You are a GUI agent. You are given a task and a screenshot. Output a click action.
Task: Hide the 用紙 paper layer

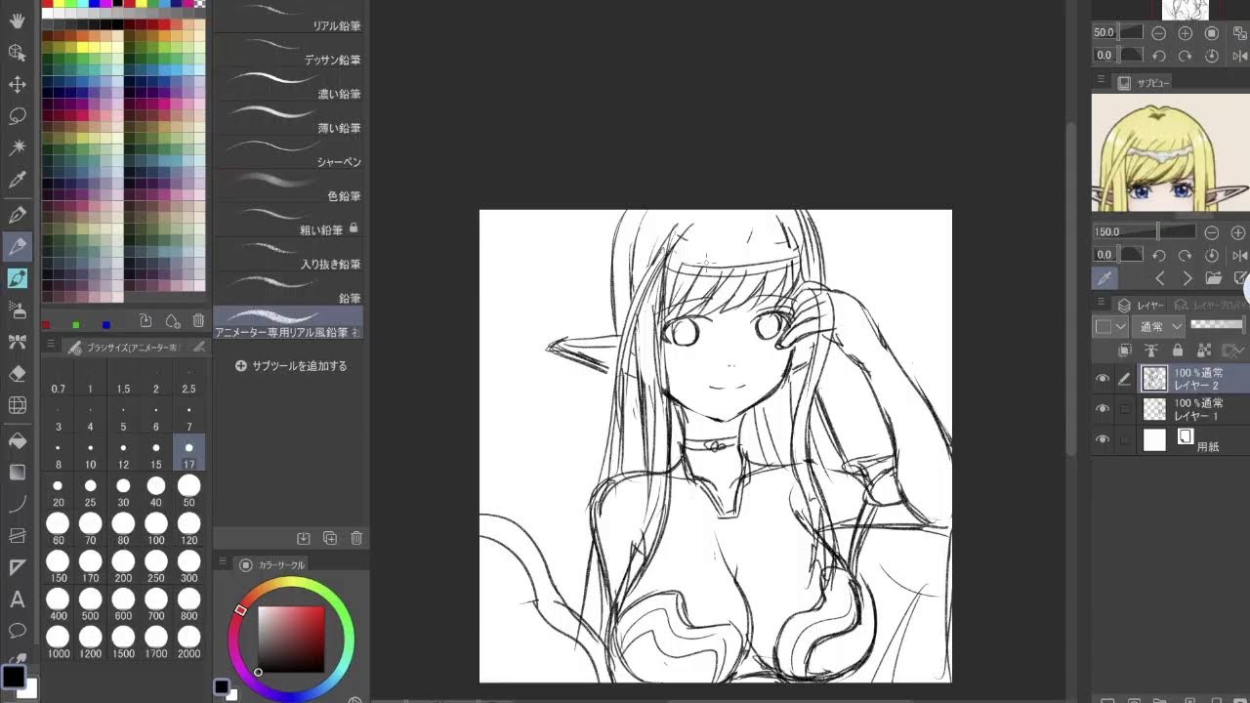tap(1103, 440)
